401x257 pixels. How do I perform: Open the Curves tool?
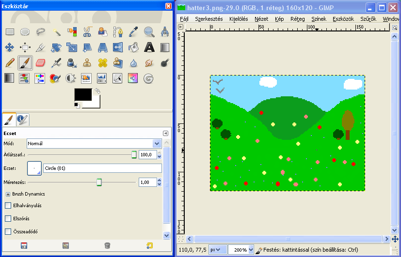[117, 78]
